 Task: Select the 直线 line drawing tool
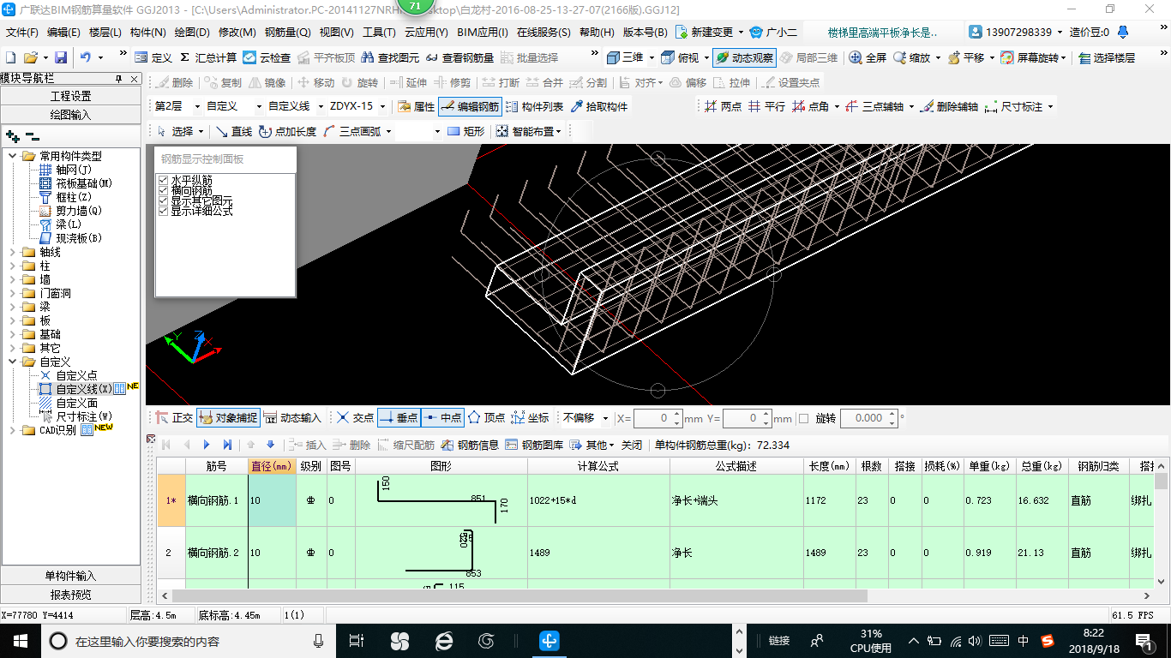point(233,131)
